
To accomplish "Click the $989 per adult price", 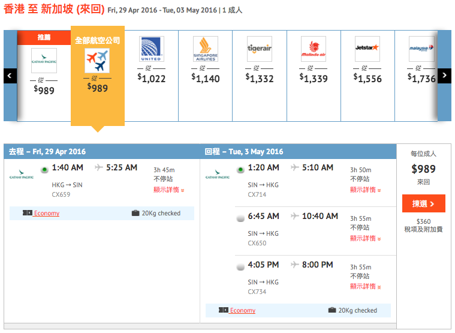I will [x=423, y=169].
